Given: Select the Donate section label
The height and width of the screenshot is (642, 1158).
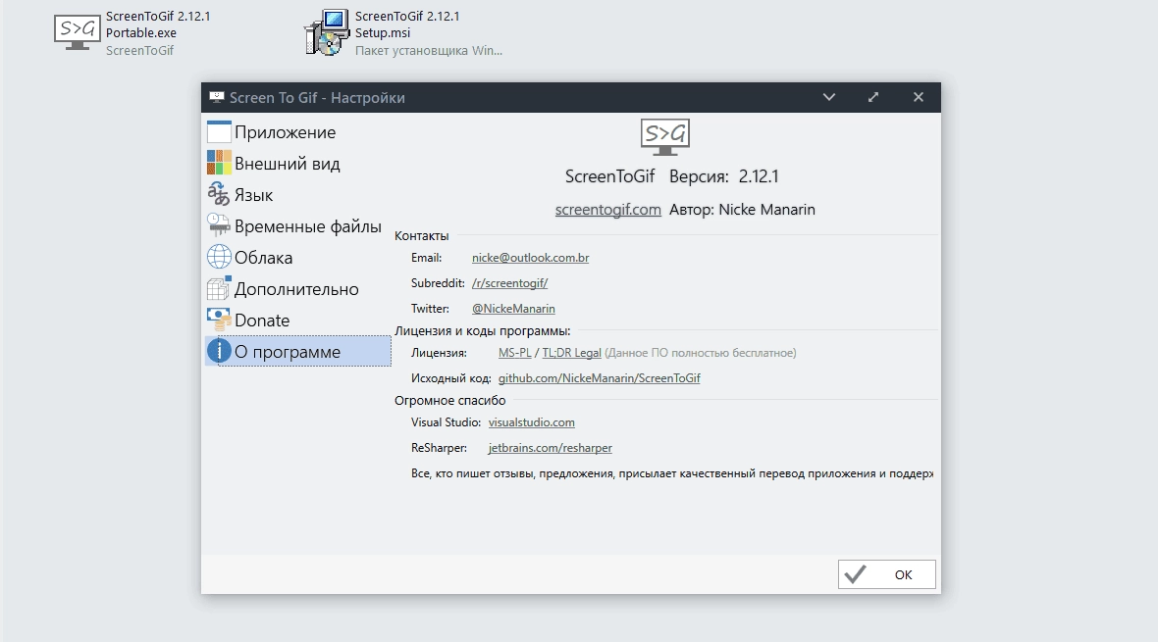Looking at the screenshot, I should (x=262, y=321).
